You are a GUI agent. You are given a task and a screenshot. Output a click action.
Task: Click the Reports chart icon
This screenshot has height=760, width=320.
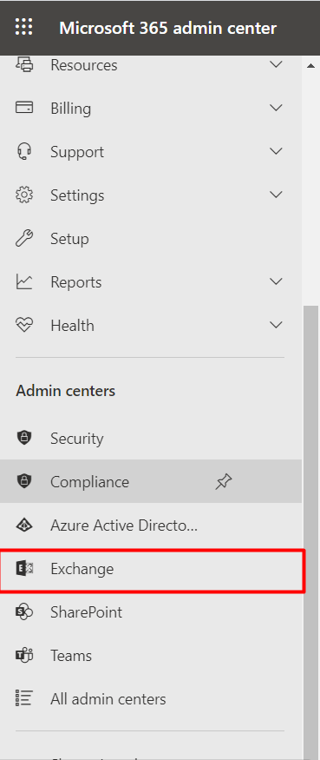pos(24,281)
